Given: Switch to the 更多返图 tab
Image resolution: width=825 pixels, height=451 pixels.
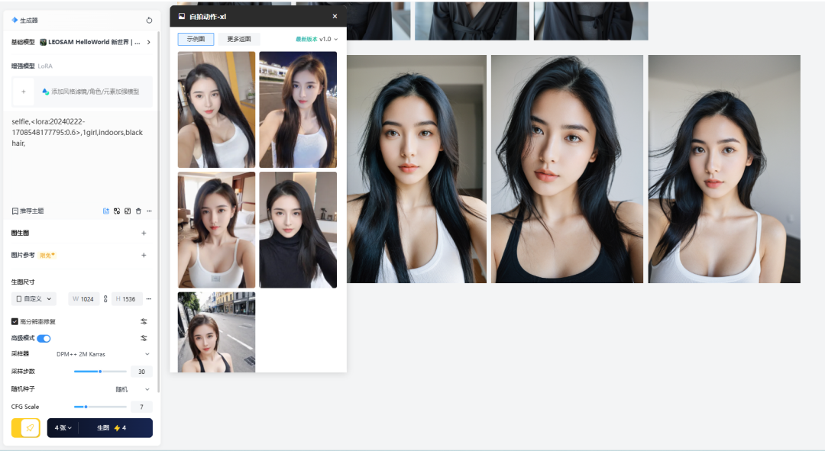Looking at the screenshot, I should (x=238, y=39).
